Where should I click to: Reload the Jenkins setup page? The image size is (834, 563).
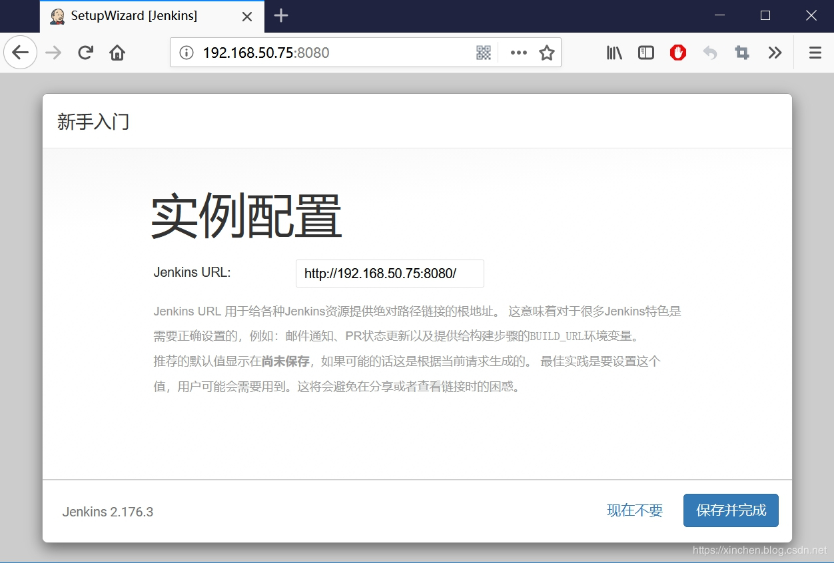click(x=85, y=52)
